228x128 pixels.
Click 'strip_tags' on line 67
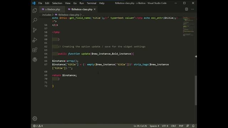(141, 64)
